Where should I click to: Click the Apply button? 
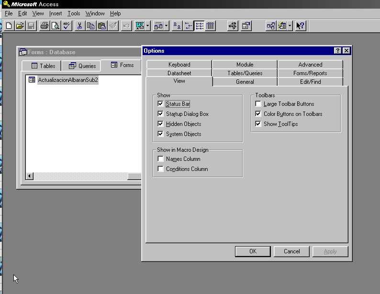pos(330,251)
